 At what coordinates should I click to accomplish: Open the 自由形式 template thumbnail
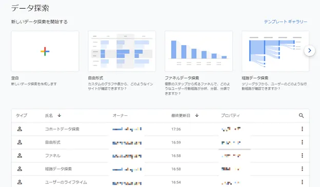point(122,51)
